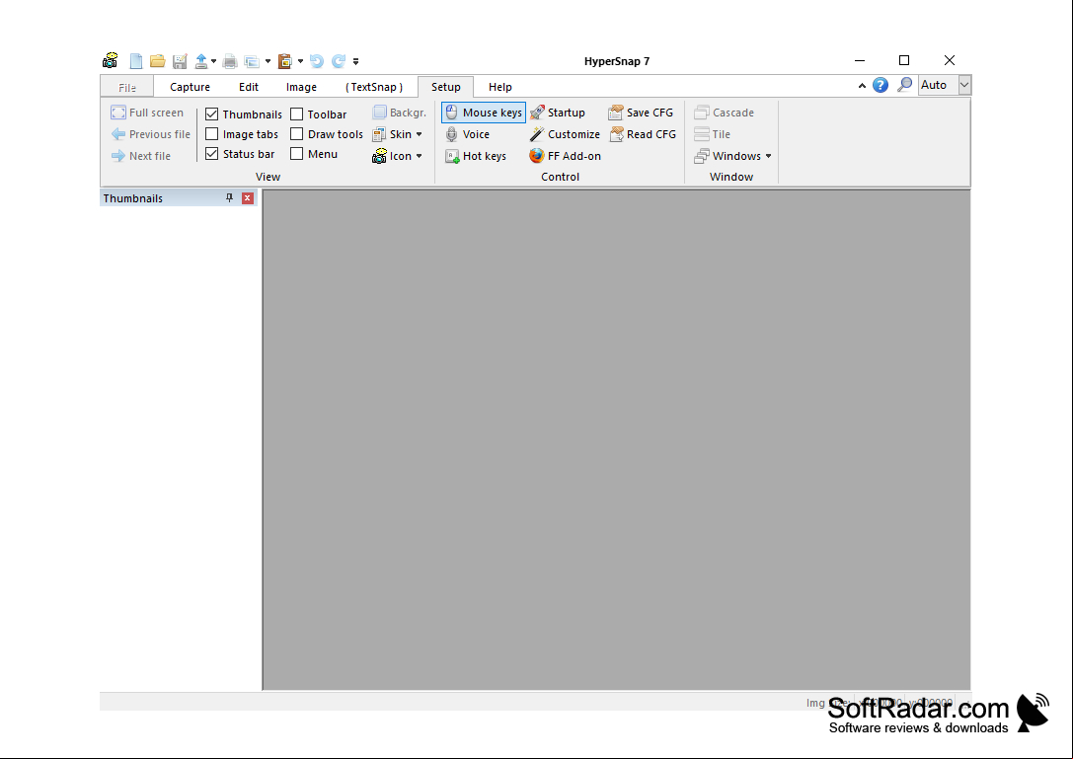Click the HyperSnap 7 window title
The width and height of the screenshot is (1073, 759).
(617, 61)
